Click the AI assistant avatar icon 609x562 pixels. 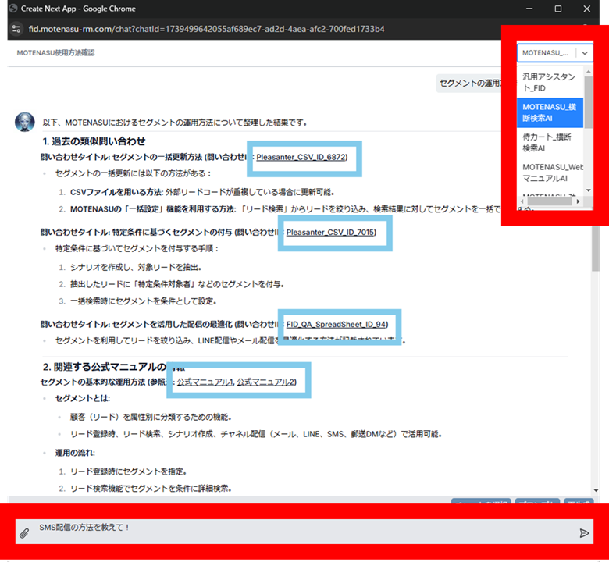tap(25, 122)
